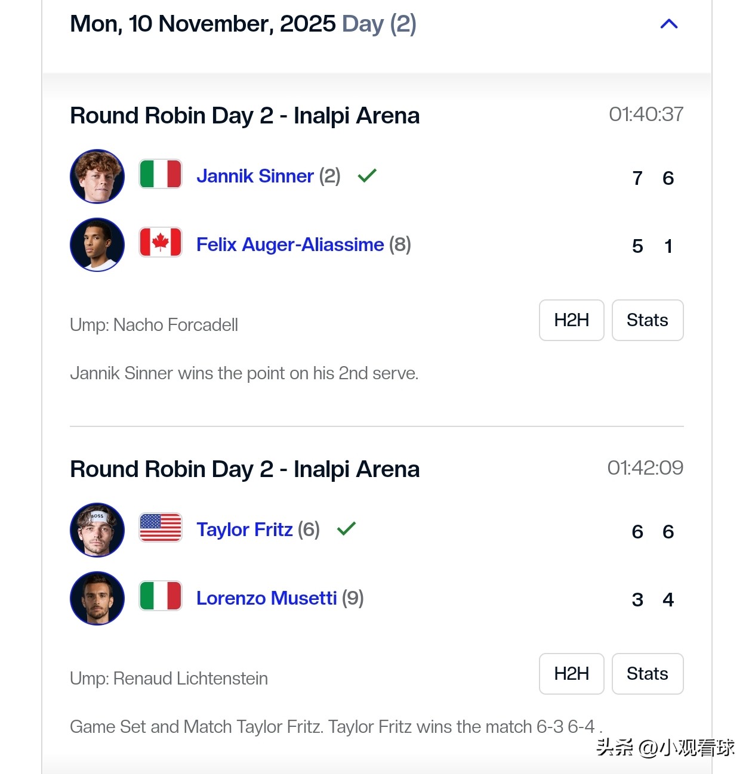752x774 pixels.
Task: Open Lorenzo Musetti's player profile link
Action: [x=267, y=598]
